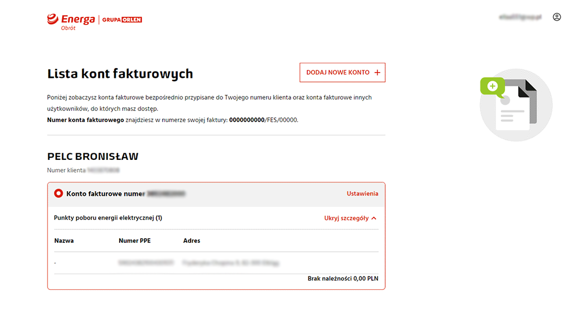Click the Numer PPE column header
581x319 pixels.
(x=134, y=241)
